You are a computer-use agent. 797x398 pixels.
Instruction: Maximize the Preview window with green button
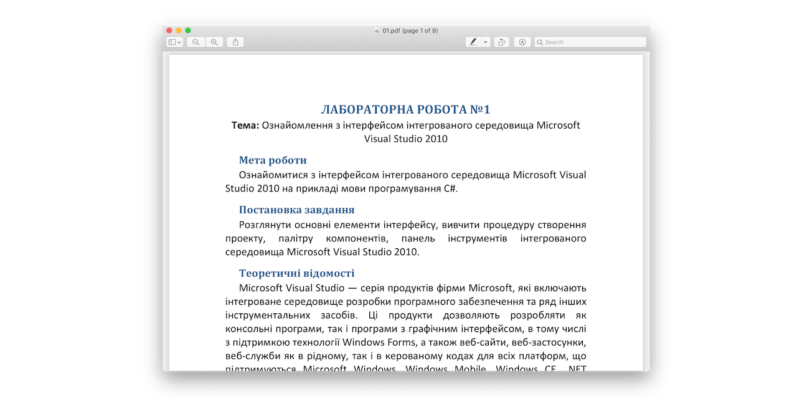pos(188,30)
